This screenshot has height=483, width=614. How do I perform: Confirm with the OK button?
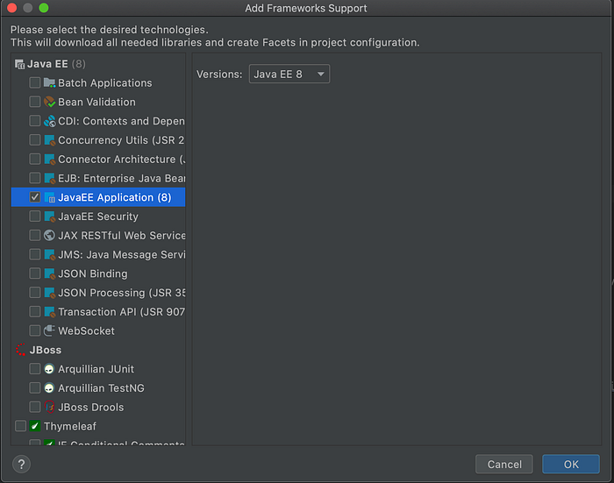coord(571,465)
